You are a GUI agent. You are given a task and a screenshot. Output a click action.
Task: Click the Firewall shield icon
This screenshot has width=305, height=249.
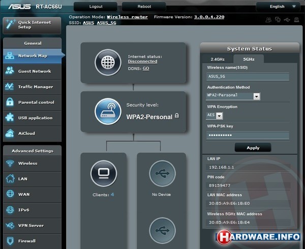pos(10,241)
